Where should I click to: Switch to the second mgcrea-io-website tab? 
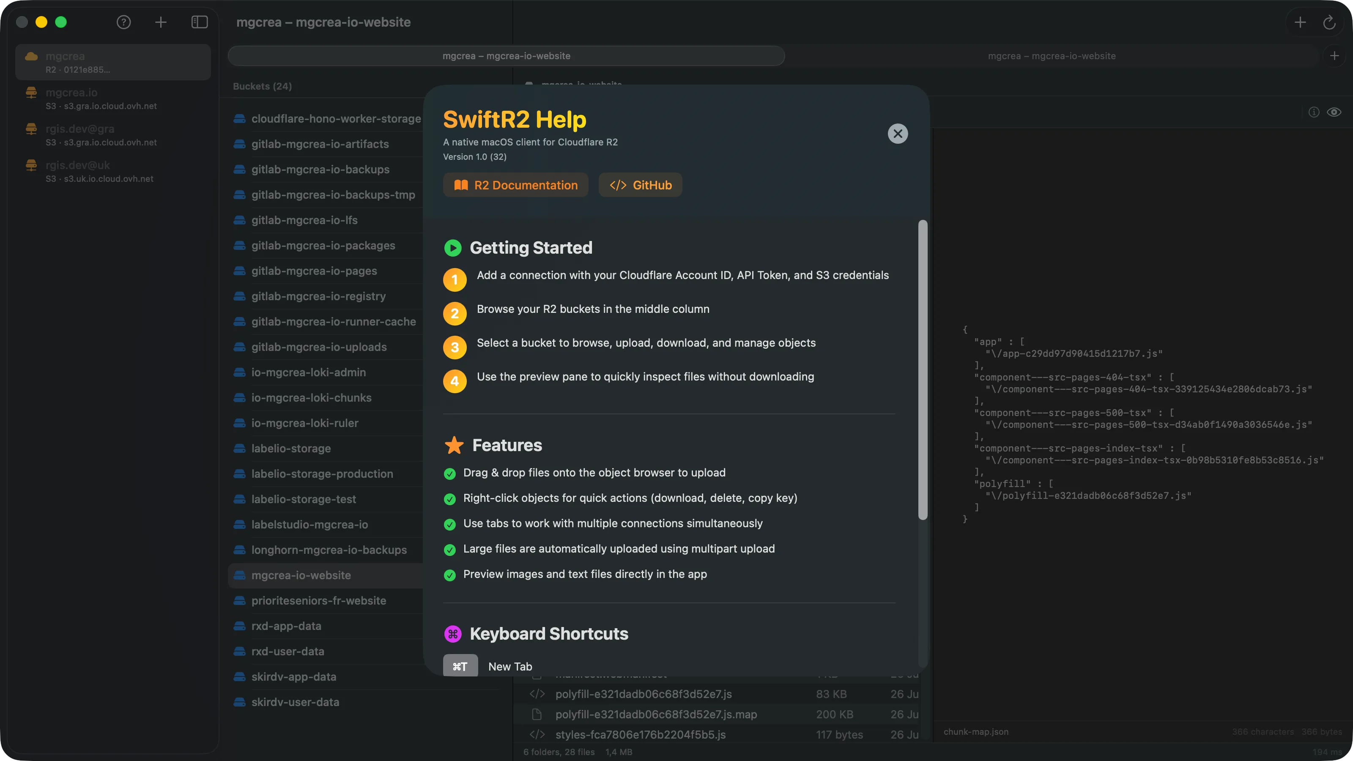(1052, 56)
